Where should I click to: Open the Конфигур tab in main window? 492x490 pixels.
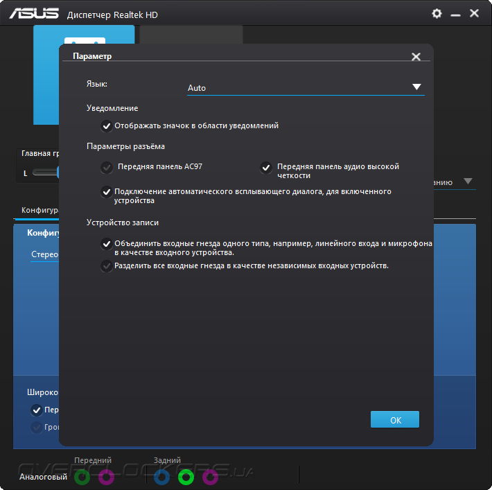point(39,210)
